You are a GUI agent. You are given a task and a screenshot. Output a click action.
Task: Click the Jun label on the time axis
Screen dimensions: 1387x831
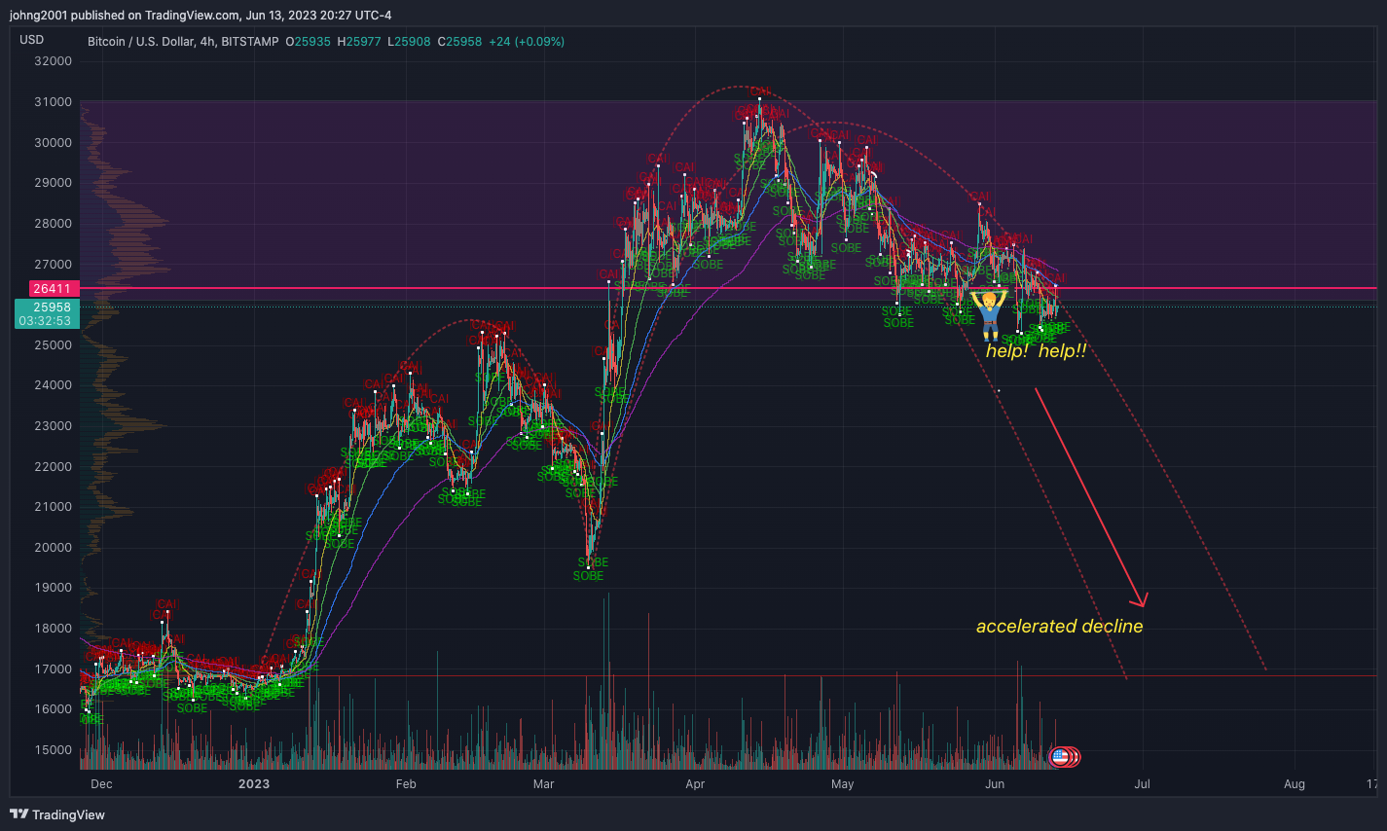pos(995,784)
